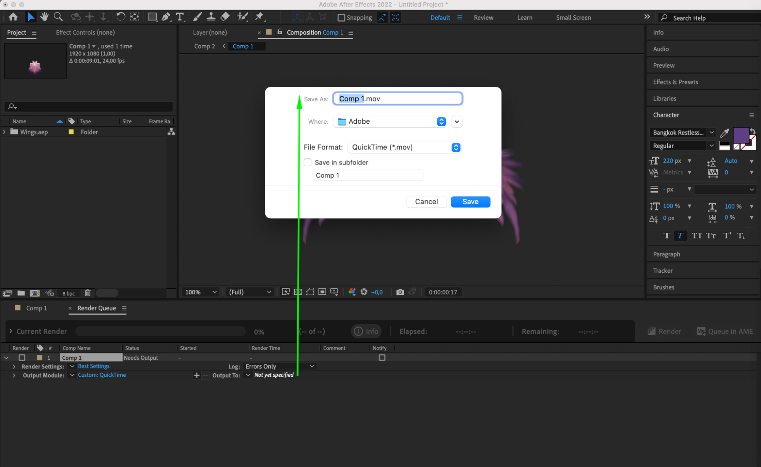
Task: Toggle the Snapping checkbox
Action: [341, 18]
